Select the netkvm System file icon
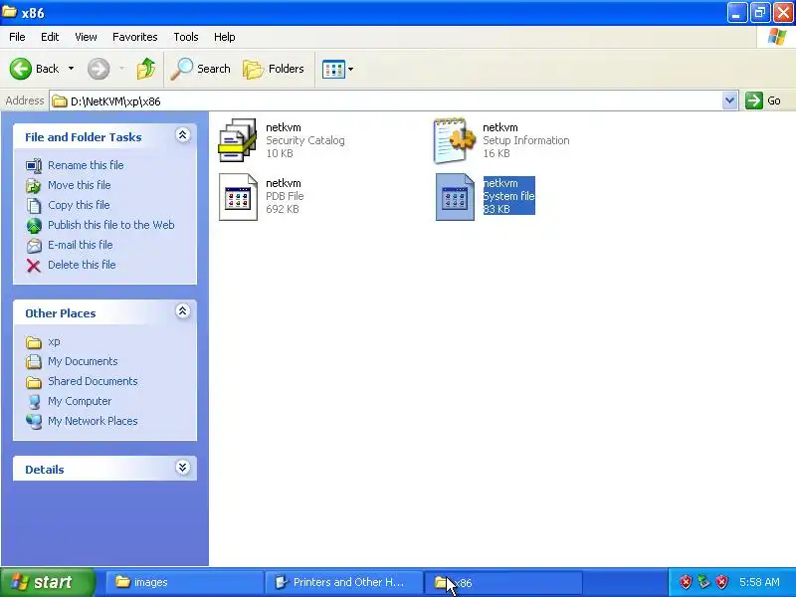Image resolution: width=796 pixels, height=597 pixels. [455, 197]
